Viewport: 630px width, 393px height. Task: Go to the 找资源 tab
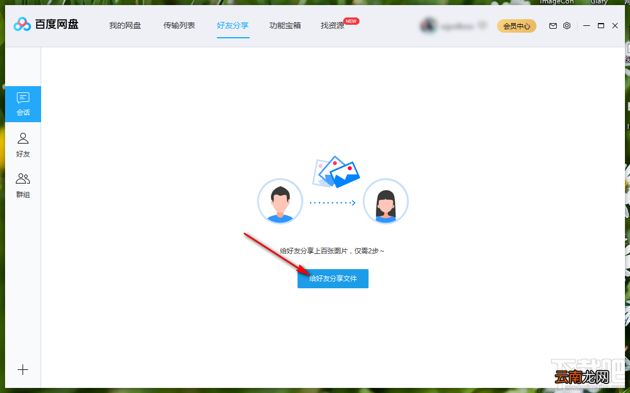pyautogui.click(x=332, y=25)
